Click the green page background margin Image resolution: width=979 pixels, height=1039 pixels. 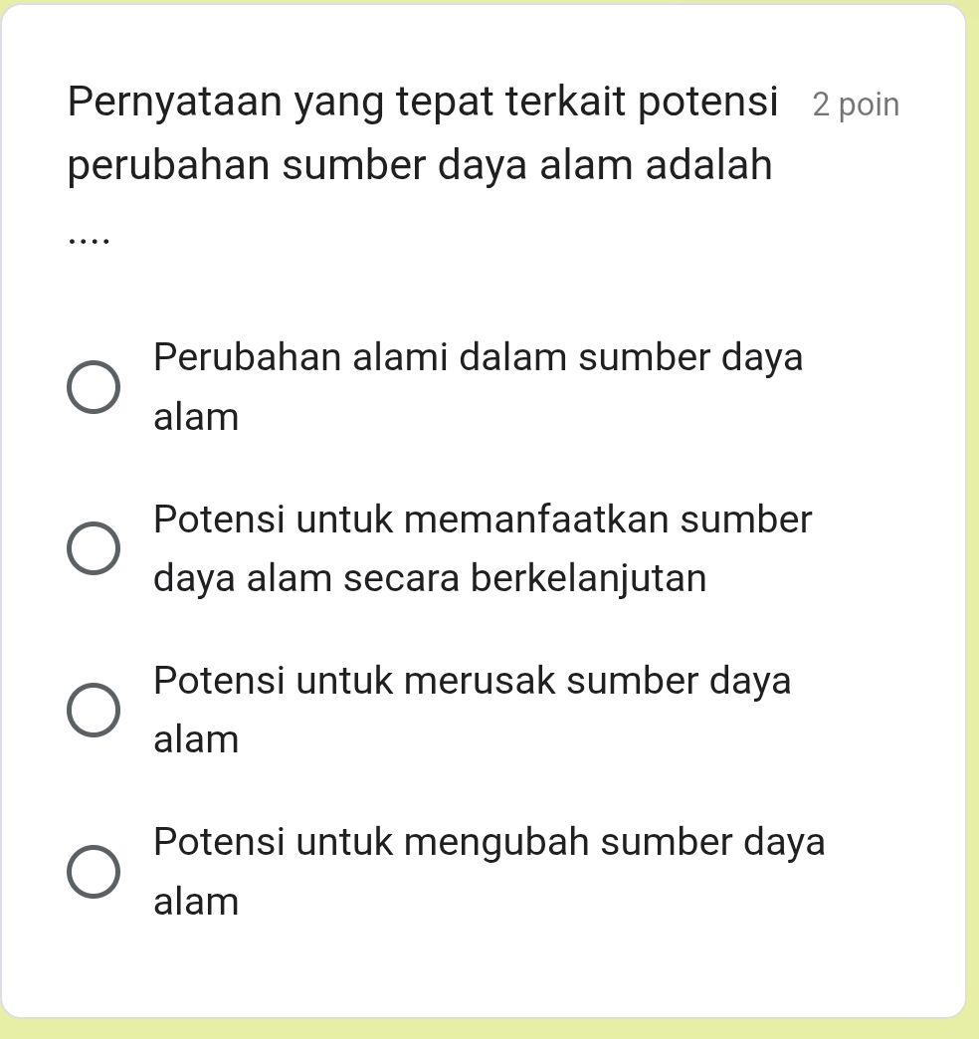(x=970, y=518)
